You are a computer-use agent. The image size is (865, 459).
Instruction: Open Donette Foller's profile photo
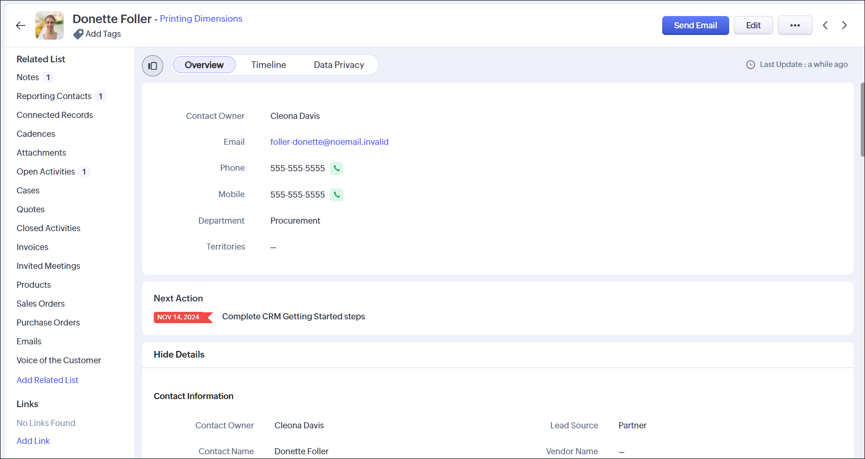click(x=50, y=25)
